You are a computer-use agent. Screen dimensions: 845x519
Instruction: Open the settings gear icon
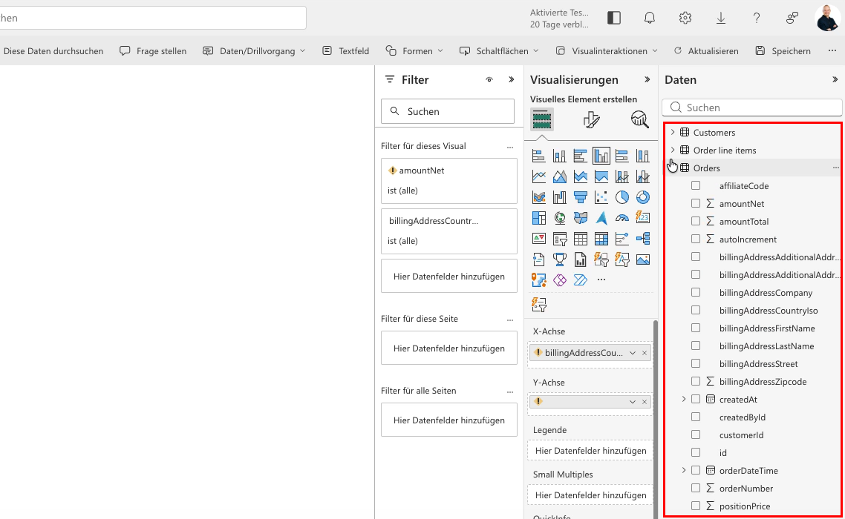click(x=685, y=18)
